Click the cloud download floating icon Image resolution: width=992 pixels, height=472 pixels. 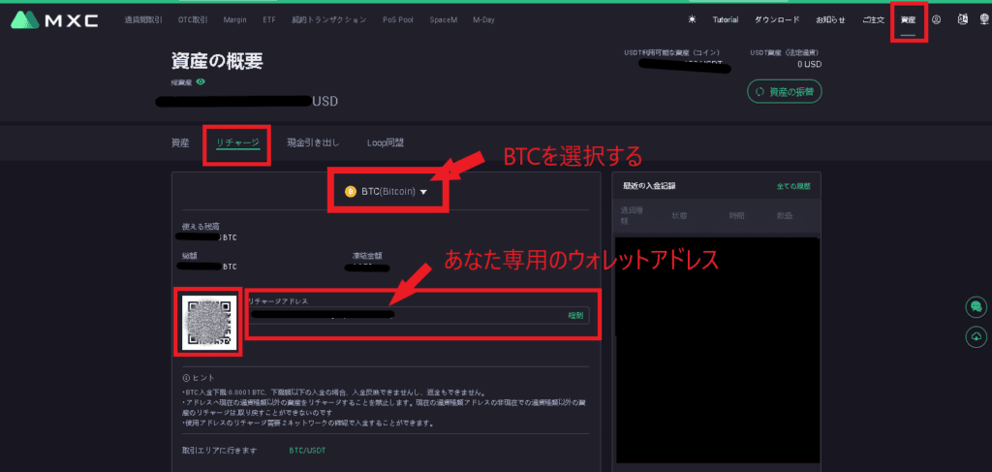pyautogui.click(x=976, y=336)
